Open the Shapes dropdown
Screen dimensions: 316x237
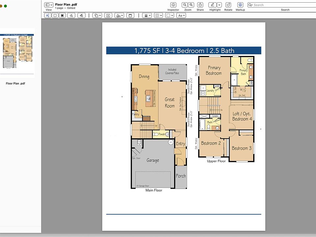(x=97, y=15)
